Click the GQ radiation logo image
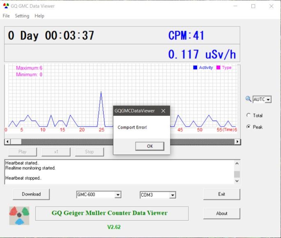The width and height of the screenshot is (281, 238). point(19,215)
